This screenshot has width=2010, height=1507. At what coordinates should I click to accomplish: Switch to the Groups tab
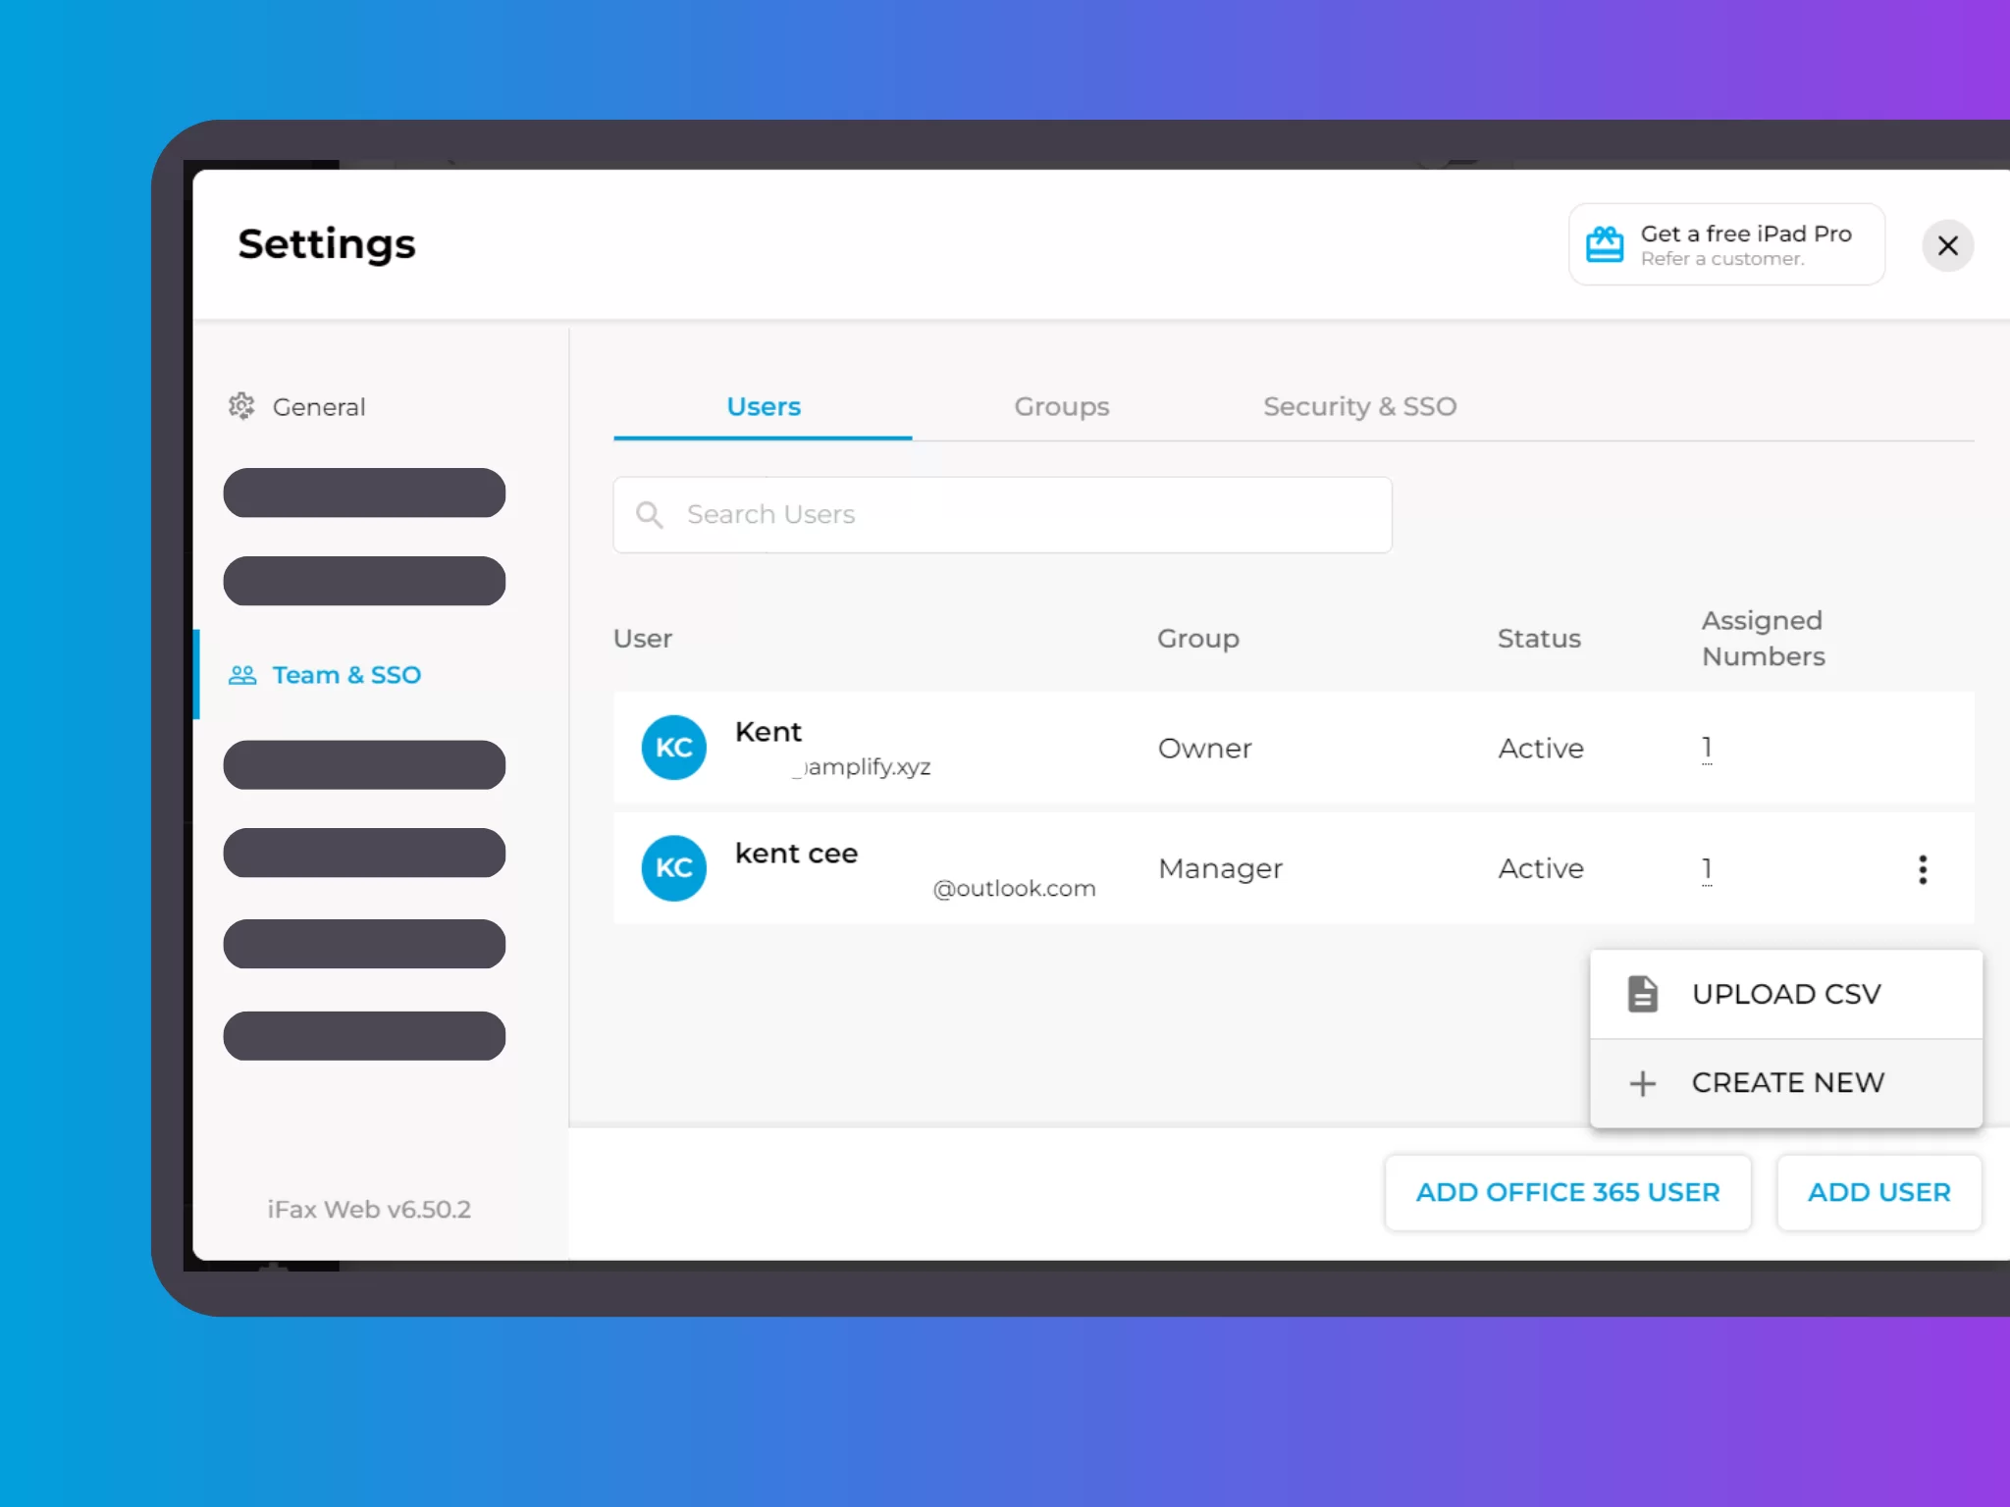click(x=1062, y=405)
